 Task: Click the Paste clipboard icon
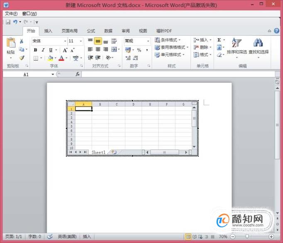pos(11,43)
